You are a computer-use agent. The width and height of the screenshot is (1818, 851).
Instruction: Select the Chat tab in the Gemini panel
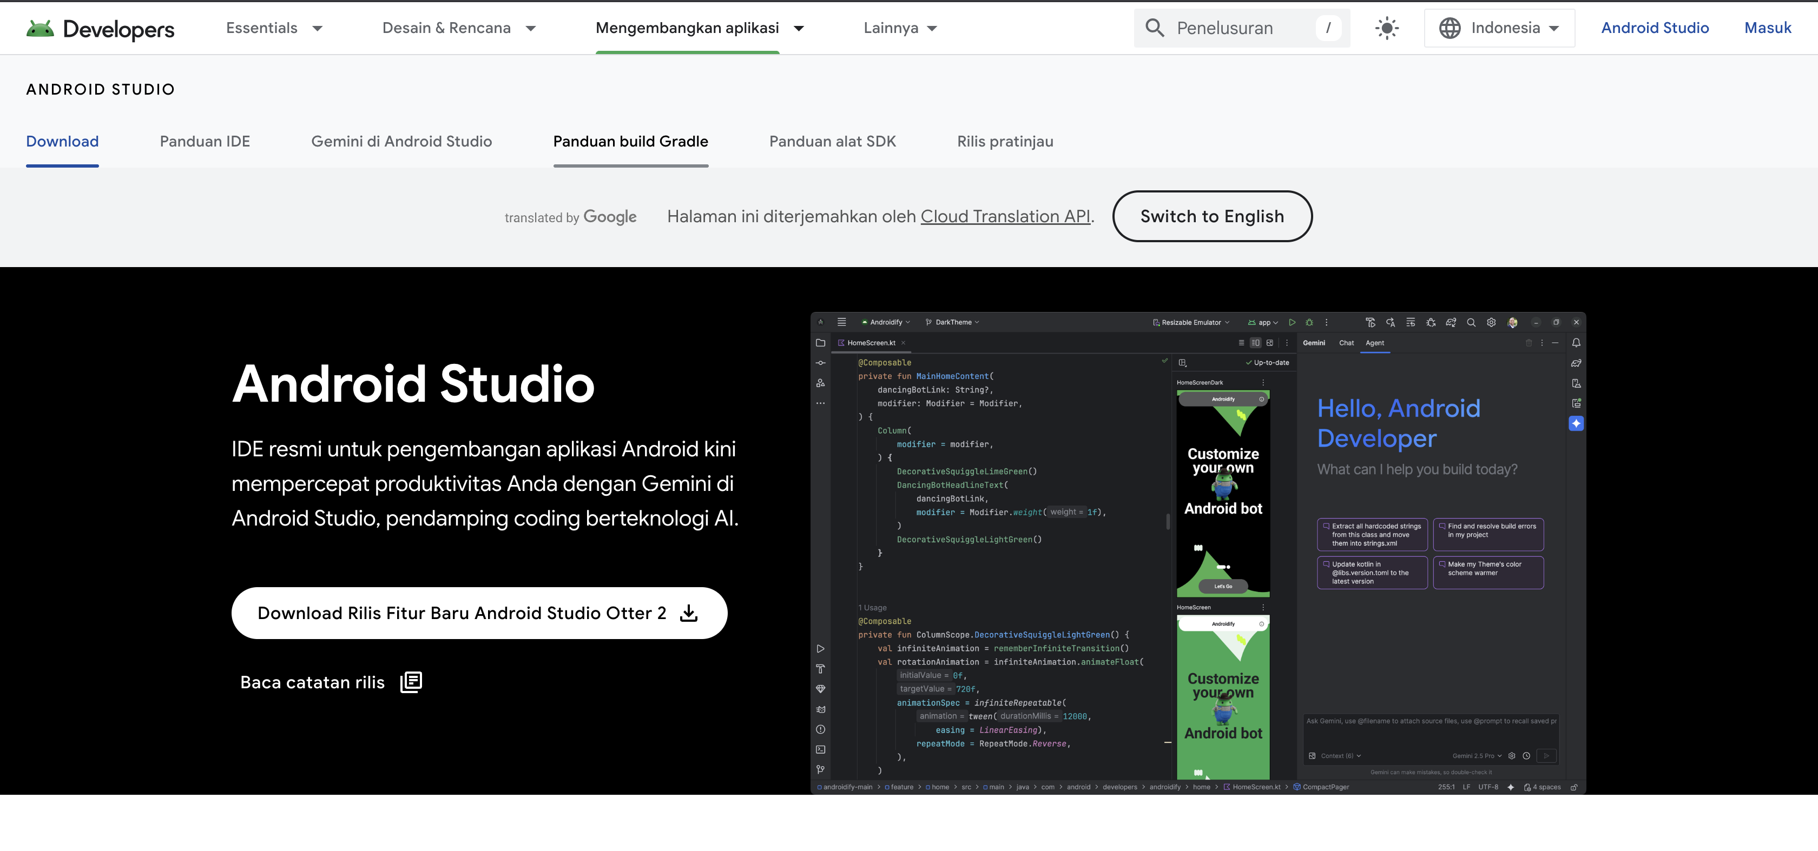click(x=1346, y=343)
